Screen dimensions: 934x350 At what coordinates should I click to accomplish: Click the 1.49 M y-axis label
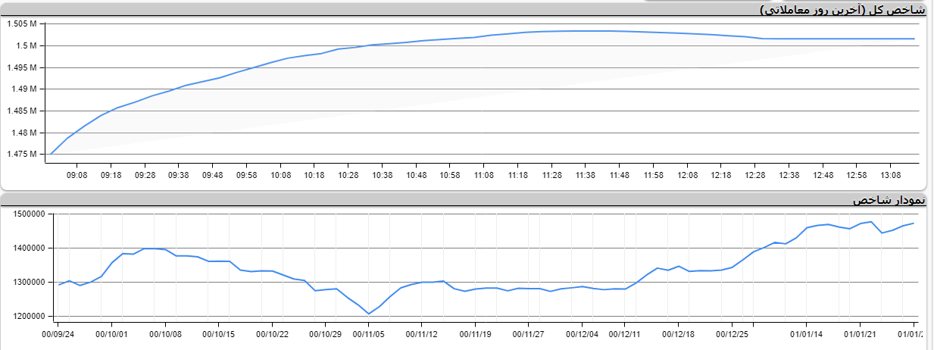[x=23, y=89]
